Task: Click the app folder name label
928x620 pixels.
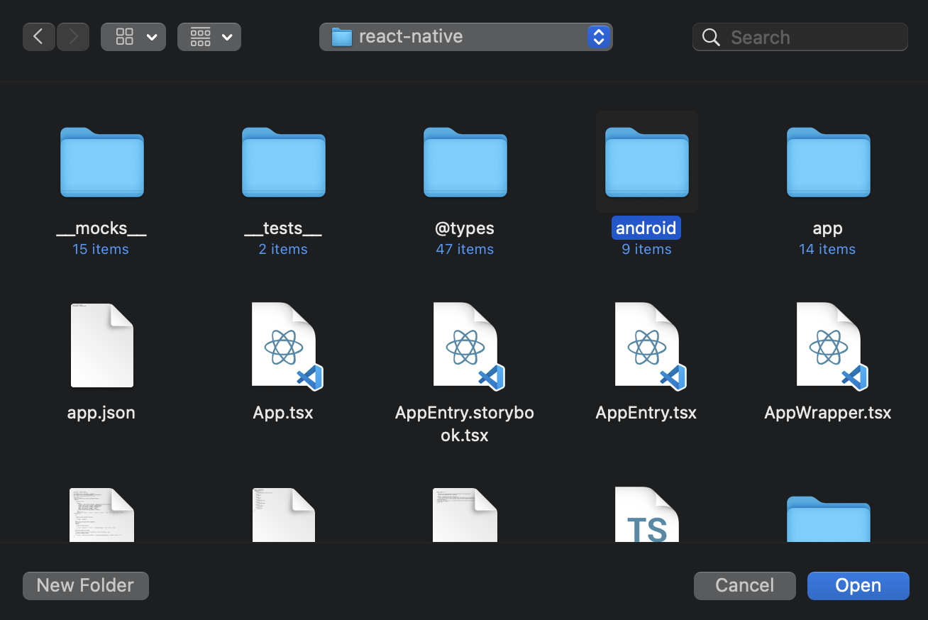Action: tap(827, 228)
